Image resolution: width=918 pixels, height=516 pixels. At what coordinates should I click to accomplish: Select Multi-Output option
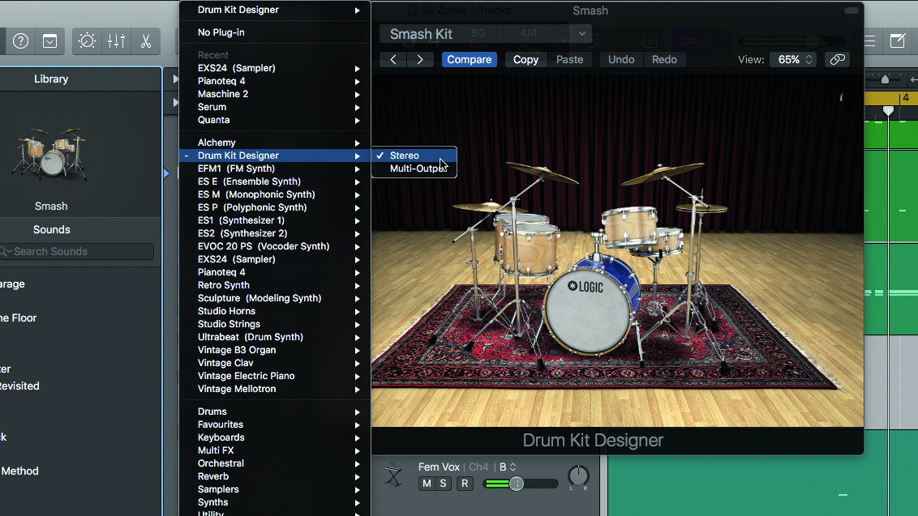[x=414, y=168]
